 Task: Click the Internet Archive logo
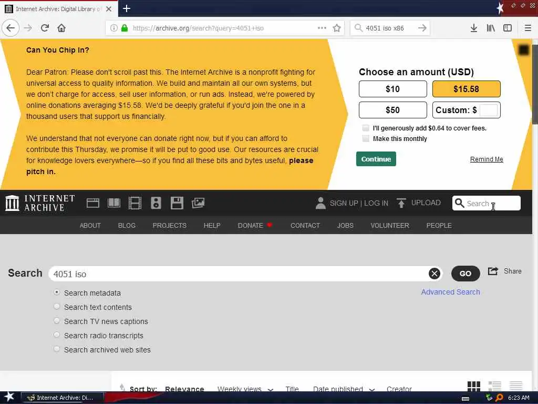coord(40,203)
